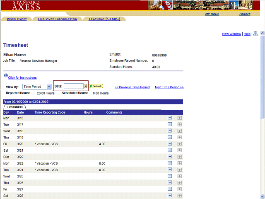Select the PeopleSoft tab
Viewport: 265px width, 199px height.
pos(17,19)
